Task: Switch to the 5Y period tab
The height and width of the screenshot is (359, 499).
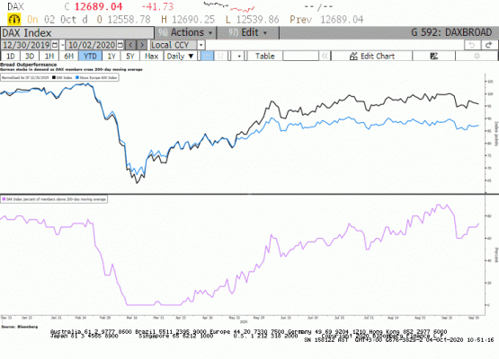Action: coord(130,57)
